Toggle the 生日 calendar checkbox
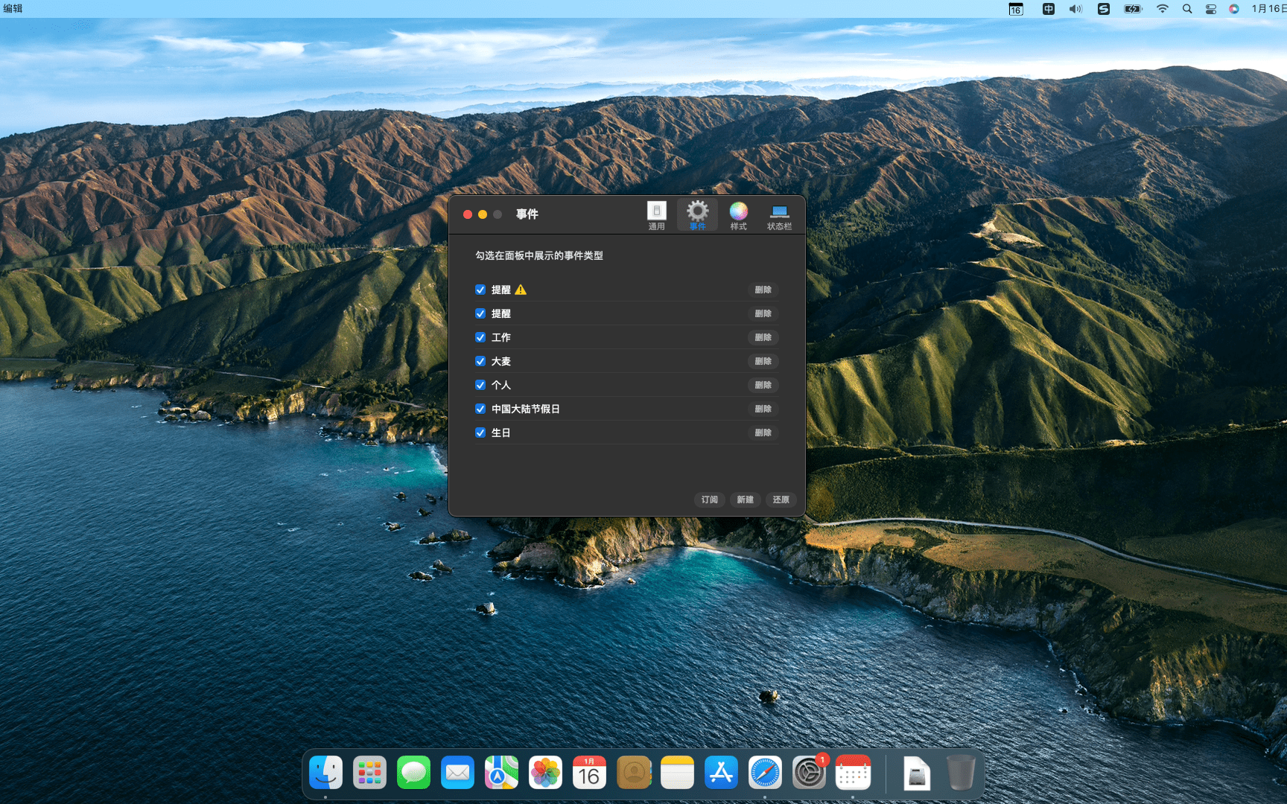The image size is (1287, 804). pos(480,433)
